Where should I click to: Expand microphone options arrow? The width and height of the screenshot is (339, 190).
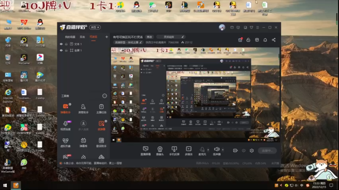pyautogui.click(x=208, y=149)
